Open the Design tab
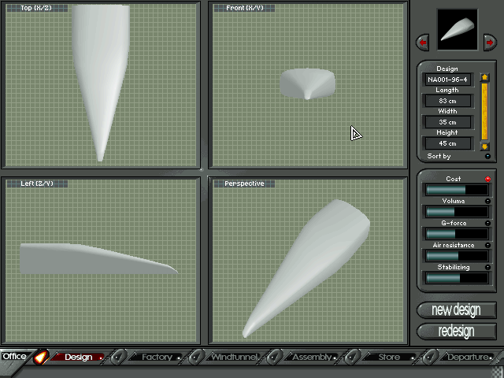 click(x=79, y=357)
